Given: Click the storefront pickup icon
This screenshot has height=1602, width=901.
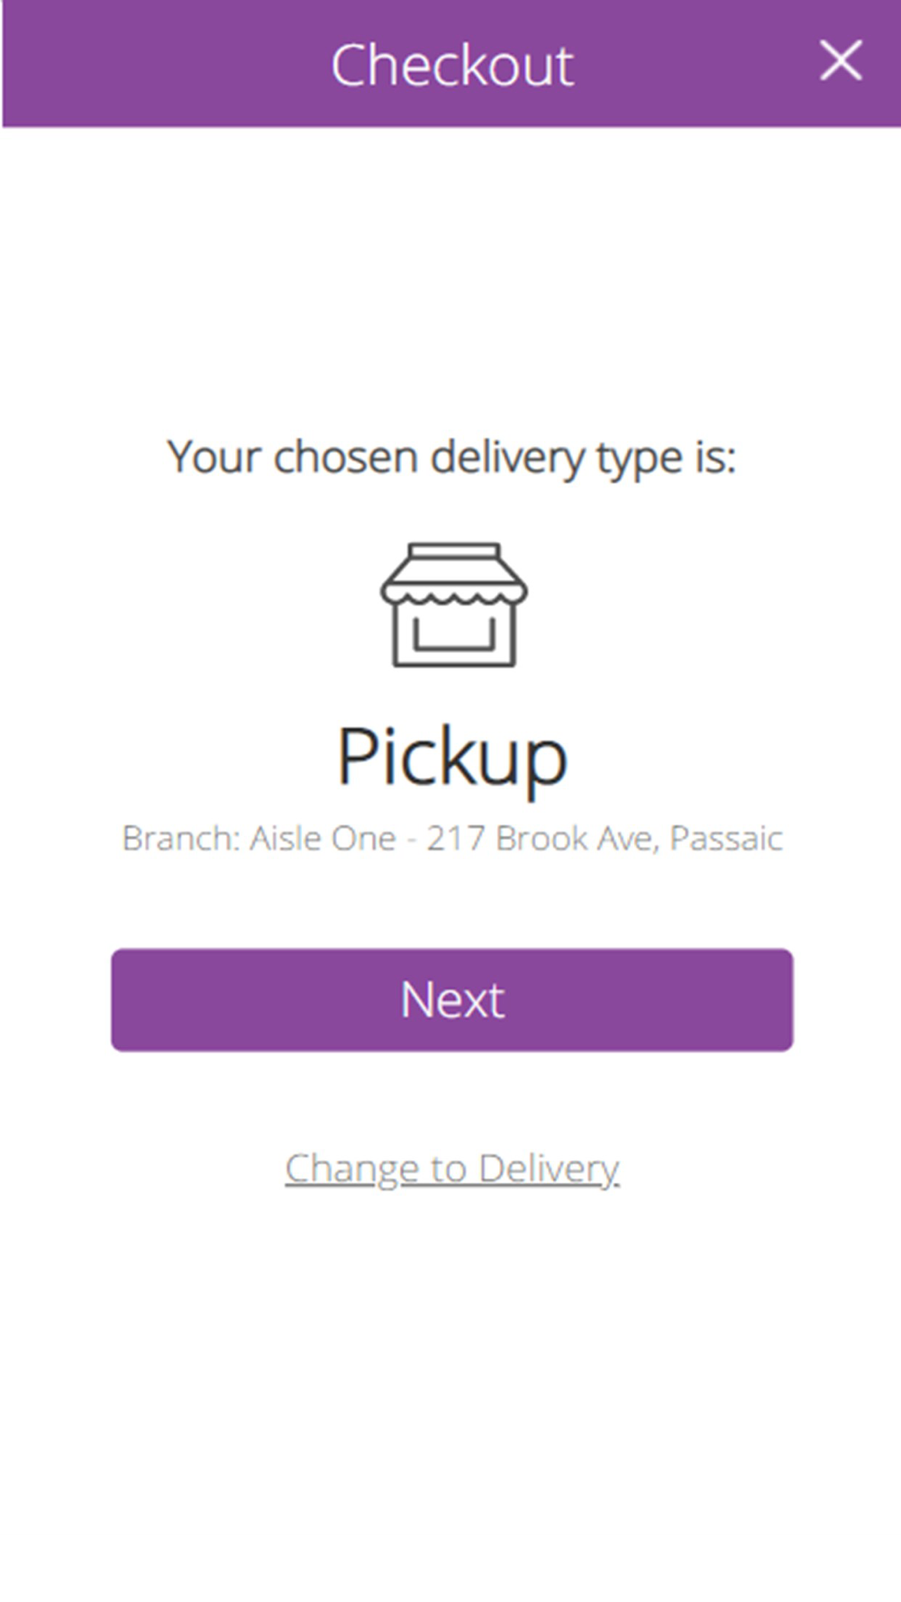Looking at the screenshot, I should 453,605.
